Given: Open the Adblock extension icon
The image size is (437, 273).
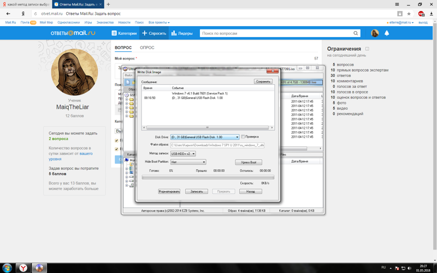Looking at the screenshot, I should (x=421, y=14).
